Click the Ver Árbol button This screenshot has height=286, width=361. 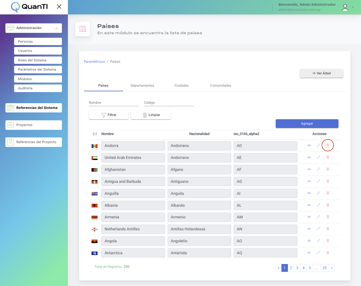(x=322, y=73)
